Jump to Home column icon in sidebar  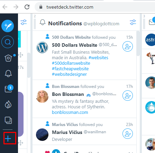pos(8,58)
